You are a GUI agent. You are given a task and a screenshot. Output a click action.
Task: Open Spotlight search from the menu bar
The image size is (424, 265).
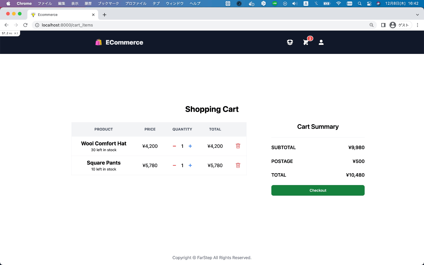tap(359, 4)
